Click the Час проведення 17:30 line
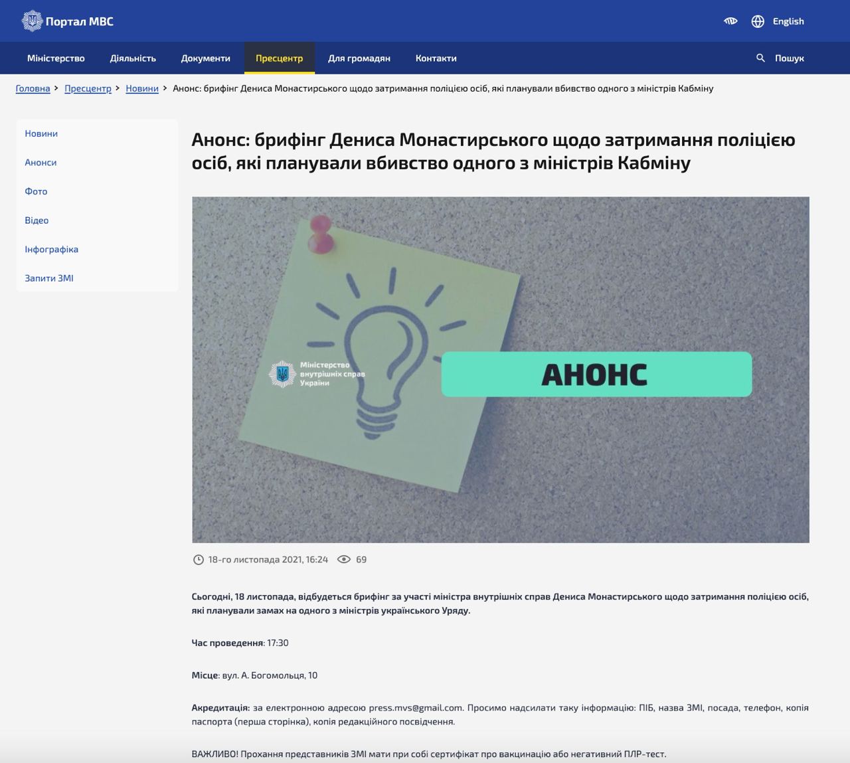Viewport: 850px width, 763px height. 240,643
